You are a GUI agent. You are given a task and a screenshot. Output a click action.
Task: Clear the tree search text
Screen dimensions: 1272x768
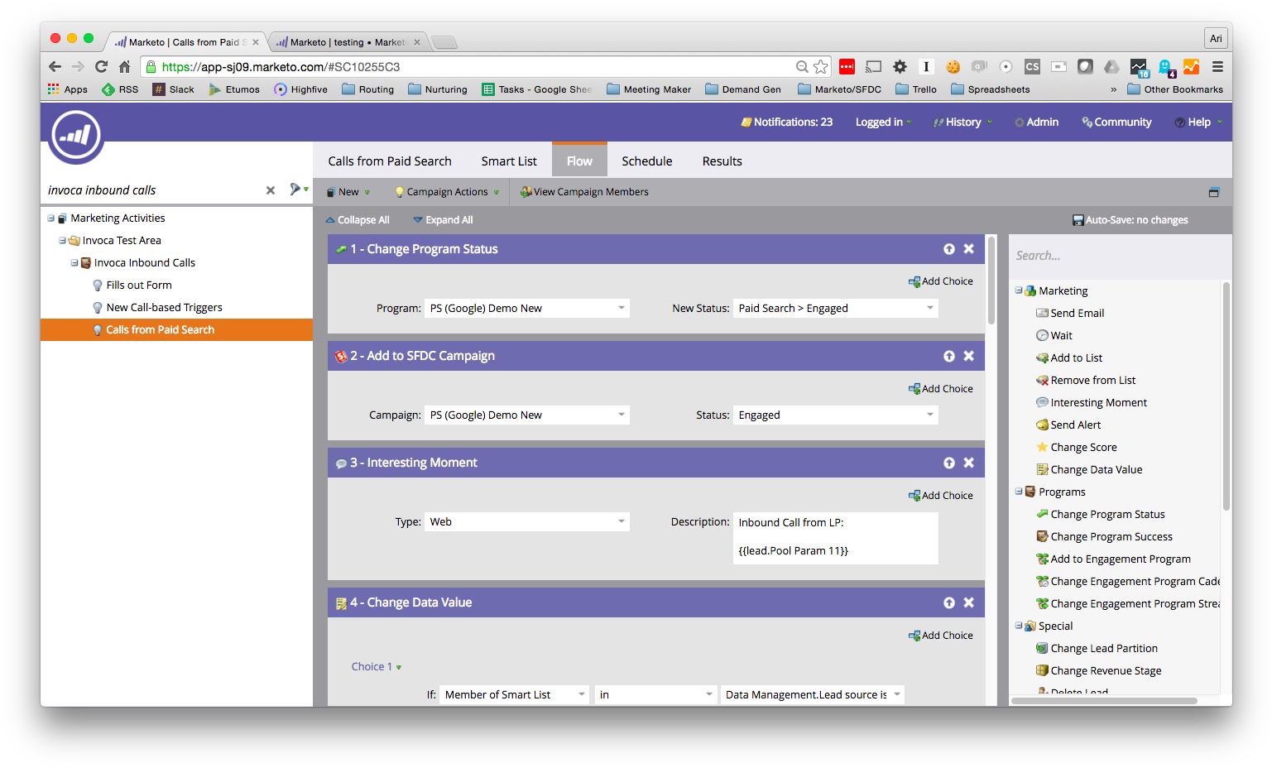(x=271, y=190)
